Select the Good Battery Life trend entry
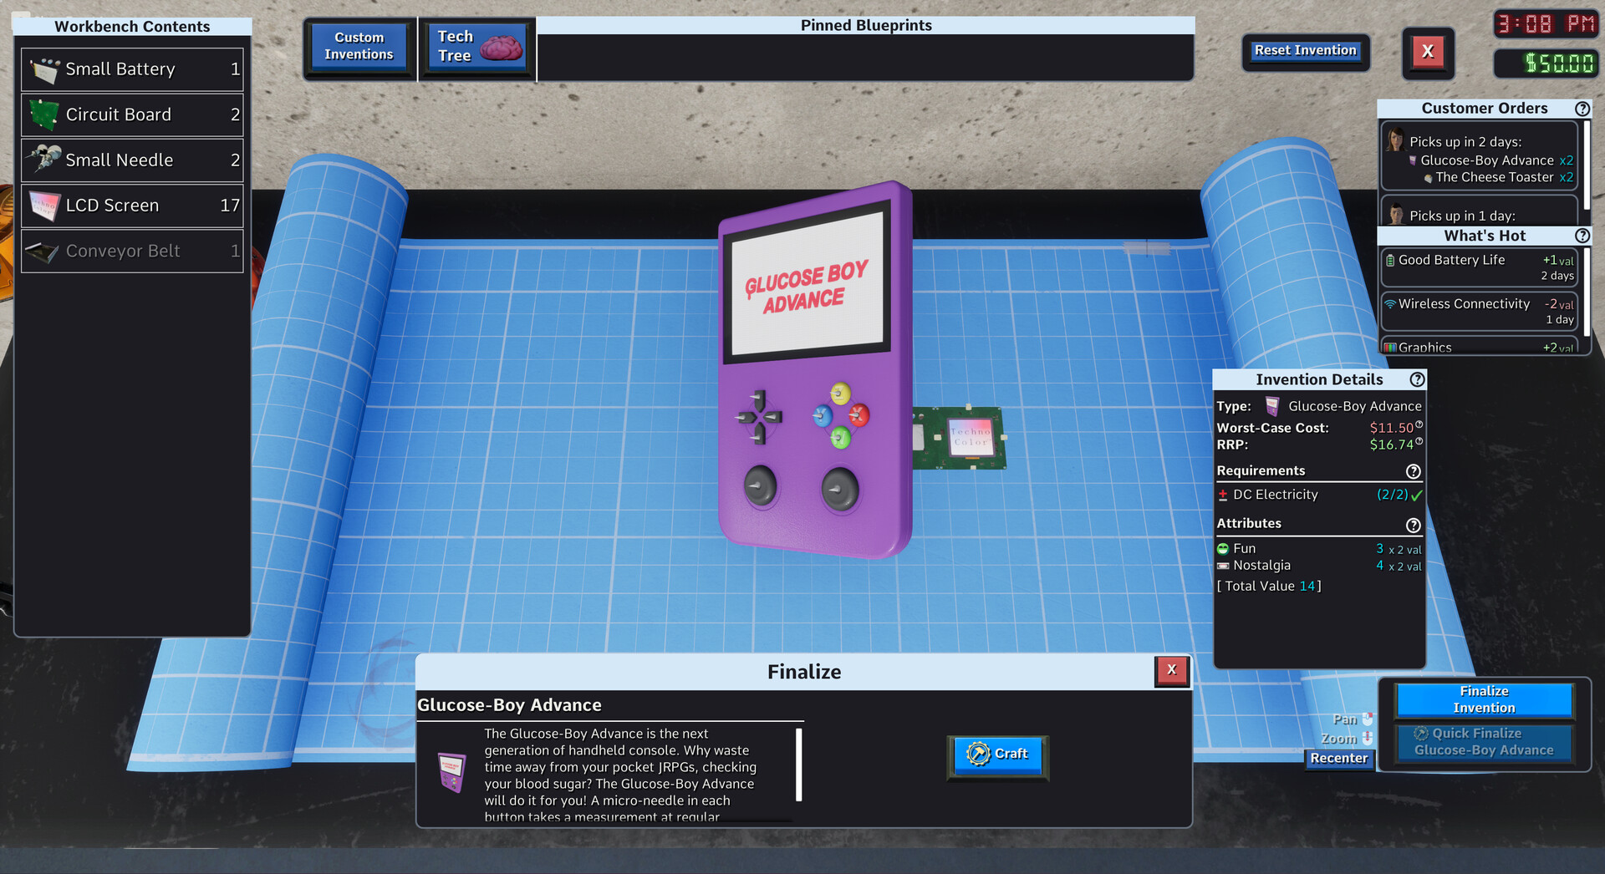The image size is (1605, 874). point(1479,267)
